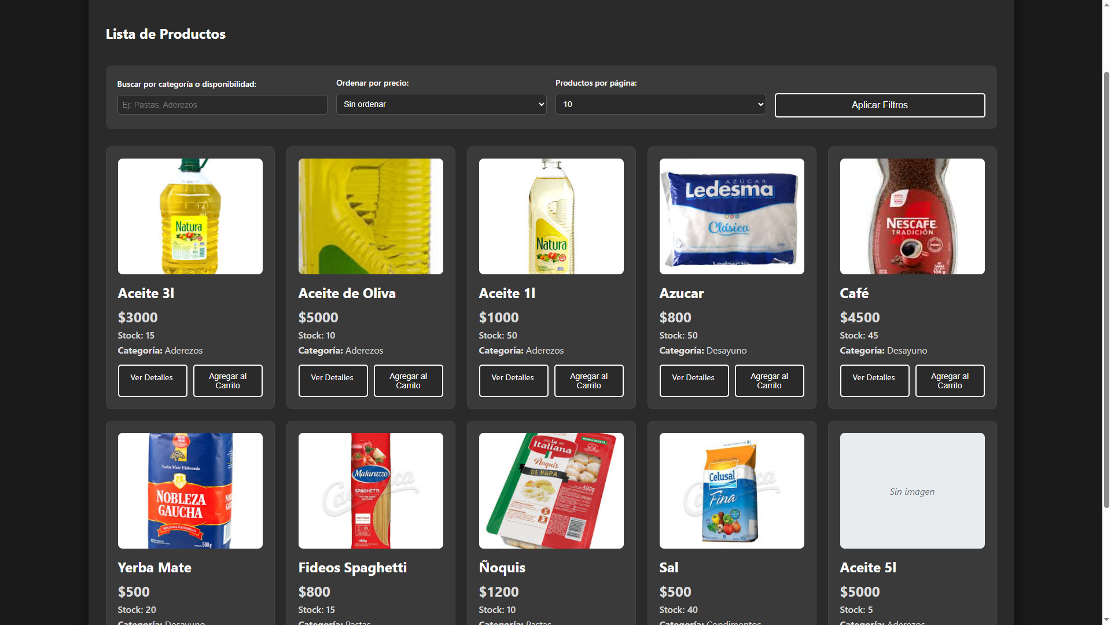Click the search field for categoría o disponibilidad
Image resolution: width=1111 pixels, height=625 pixels.
click(x=222, y=105)
